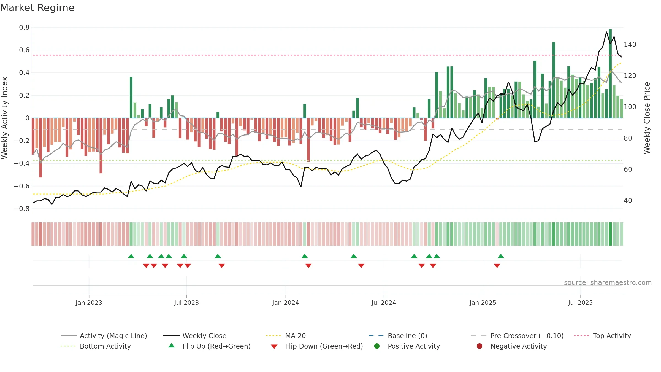Screen dimensions: 661x372
Task: Click the Jul 2024 x-axis label
Action: pyautogui.click(x=384, y=303)
